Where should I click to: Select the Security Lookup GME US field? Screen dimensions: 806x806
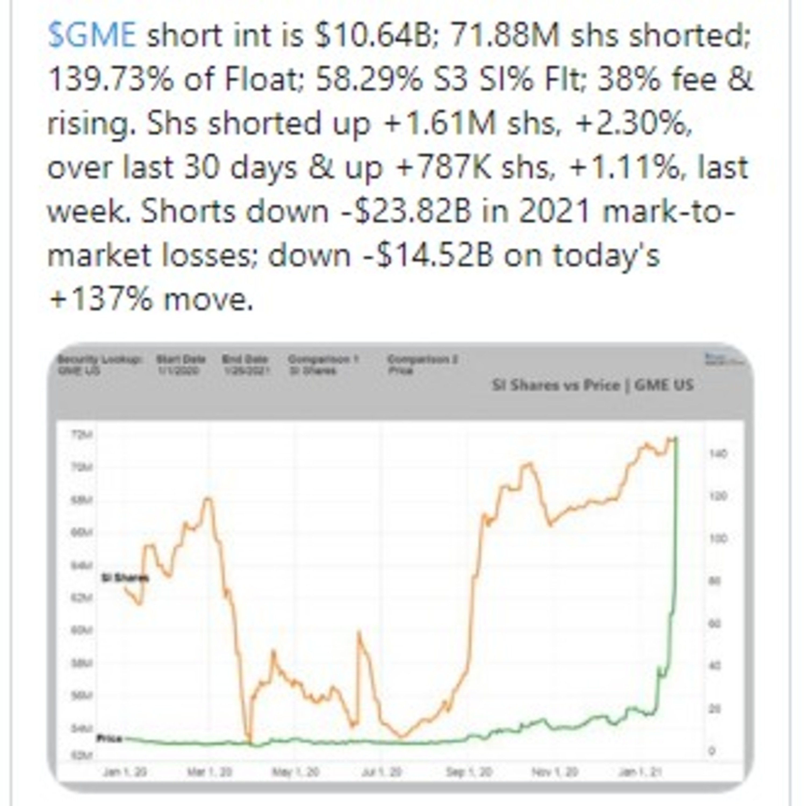(100, 365)
